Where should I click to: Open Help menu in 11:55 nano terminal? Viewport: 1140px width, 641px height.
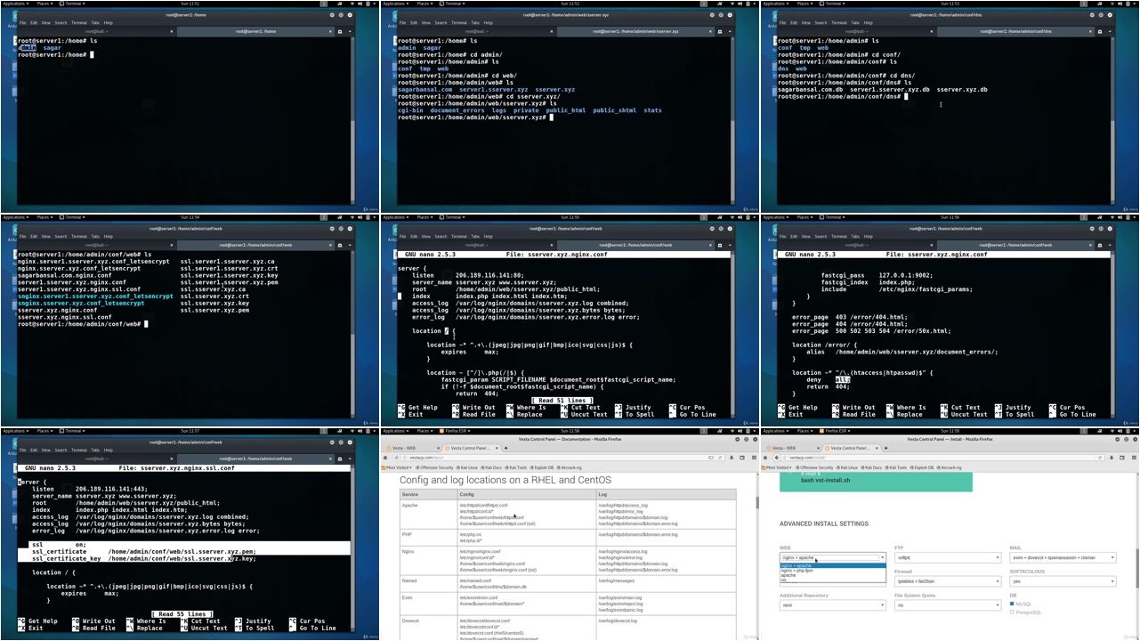[488, 236]
